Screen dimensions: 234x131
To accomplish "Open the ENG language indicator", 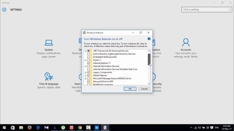I will point(217,128).
